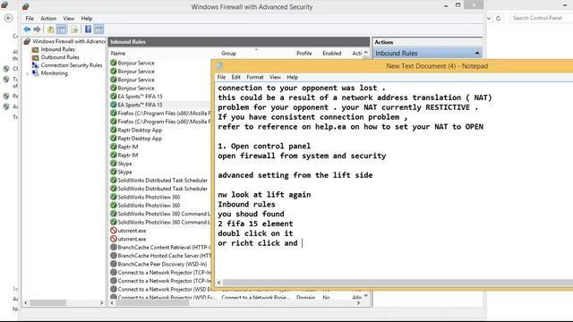573x322 pixels.
Task: Open Notepad Edit menu
Action: (x=236, y=77)
